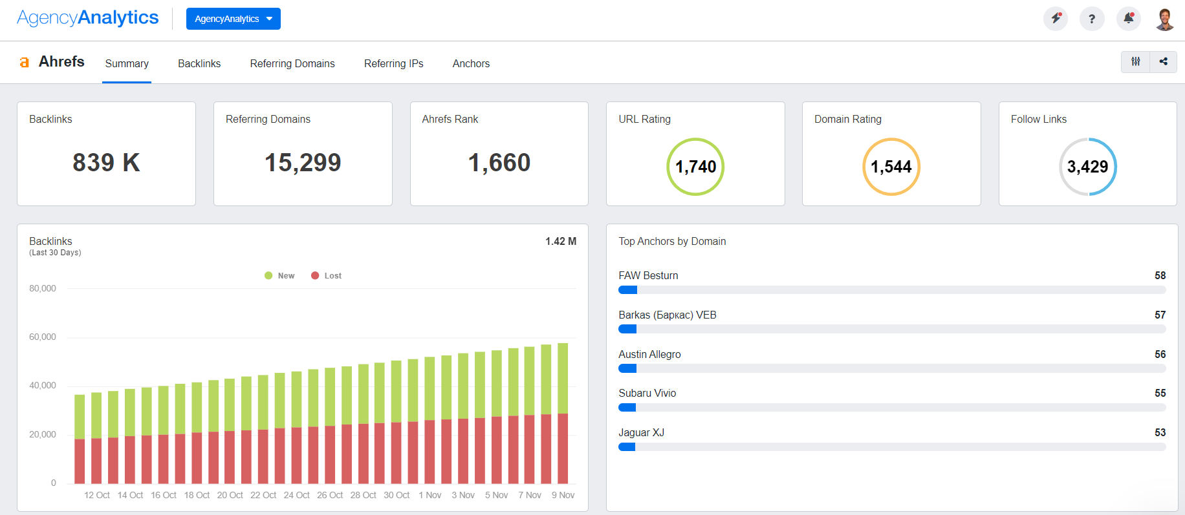Screen dimensions: 1185x515
Task: Click the 30 Oct bar in chart
Action: pyautogui.click(x=396, y=422)
